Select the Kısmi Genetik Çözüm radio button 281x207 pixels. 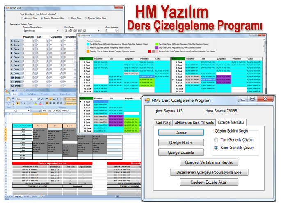tap(216, 148)
